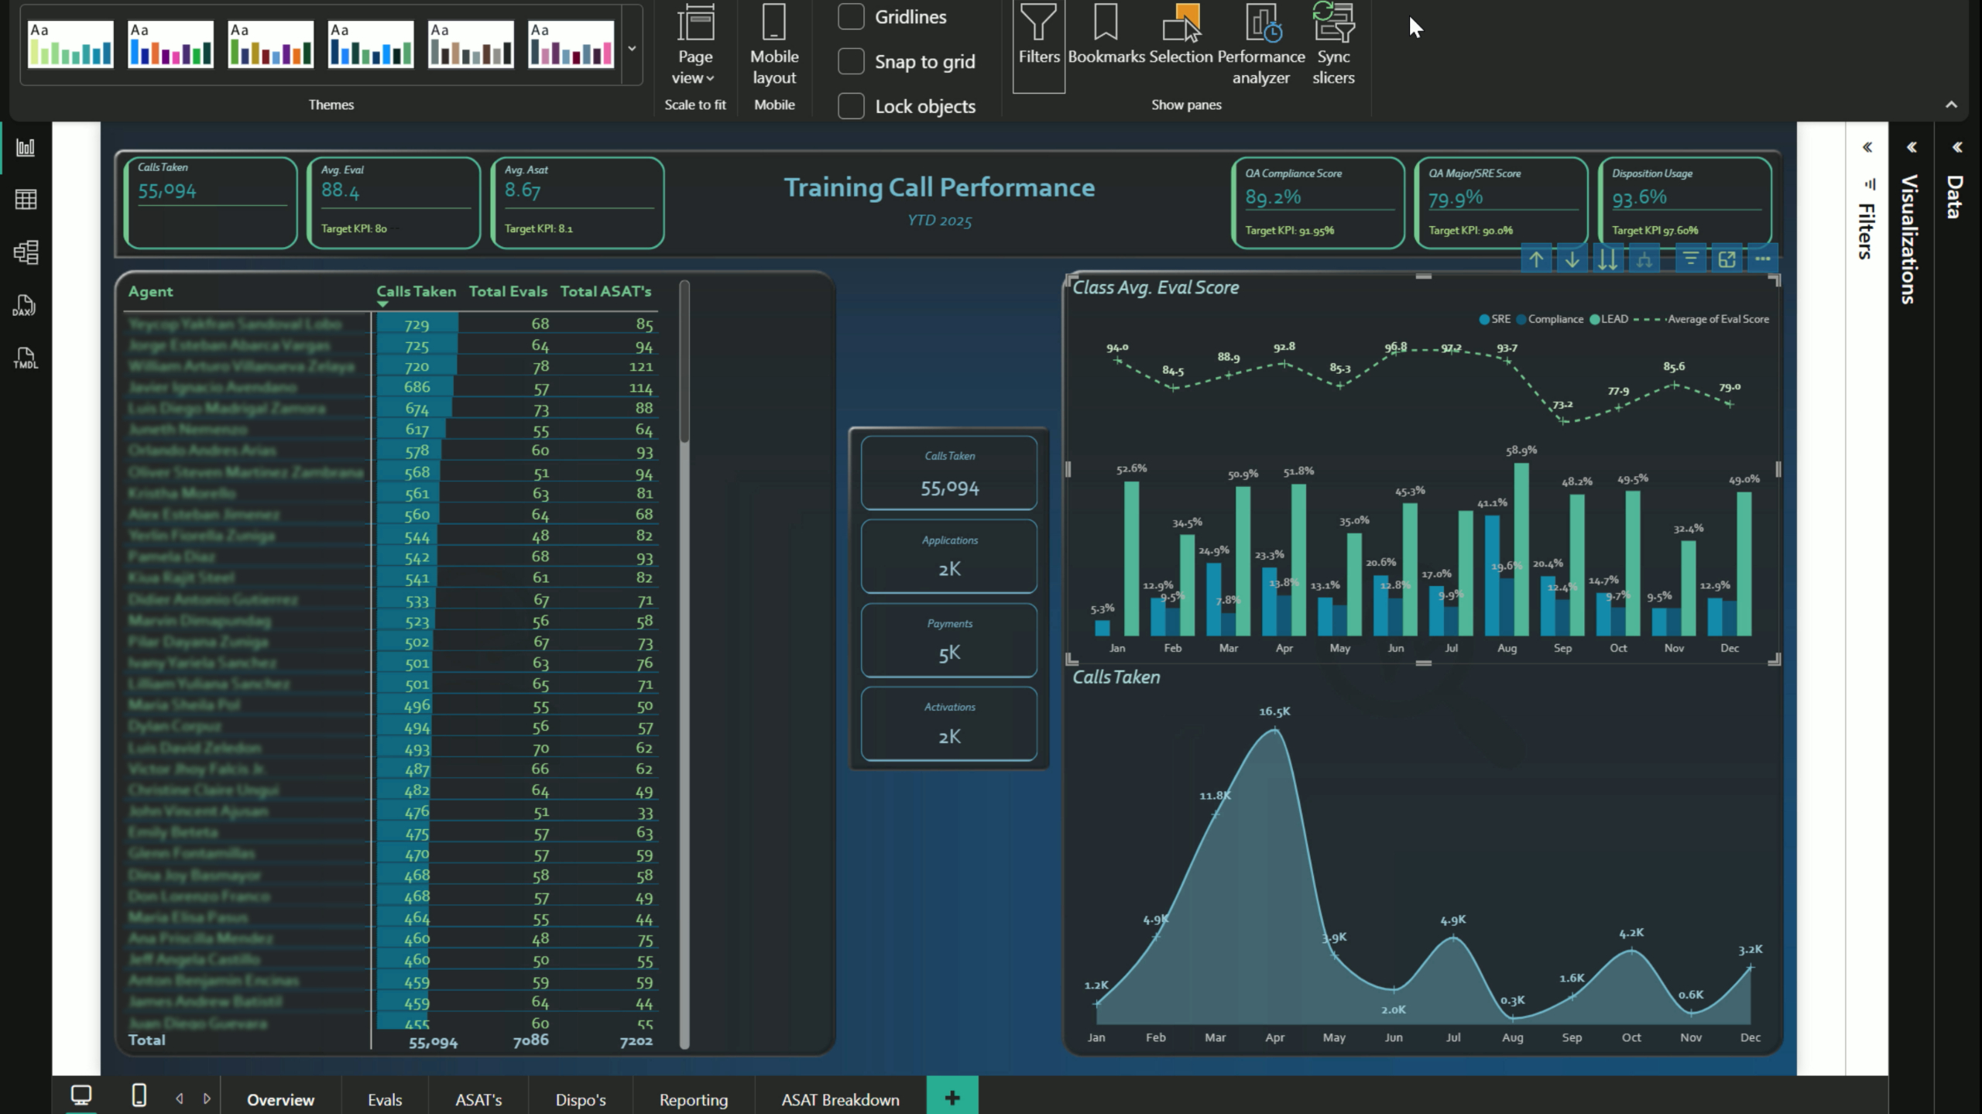Apply the last visible theme thumbnail

(571, 44)
